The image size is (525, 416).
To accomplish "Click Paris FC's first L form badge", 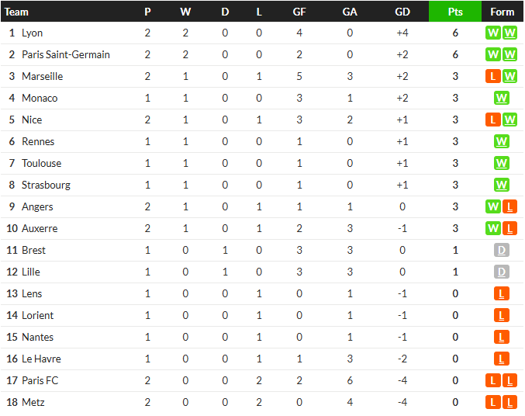I will pyautogui.click(x=493, y=380).
